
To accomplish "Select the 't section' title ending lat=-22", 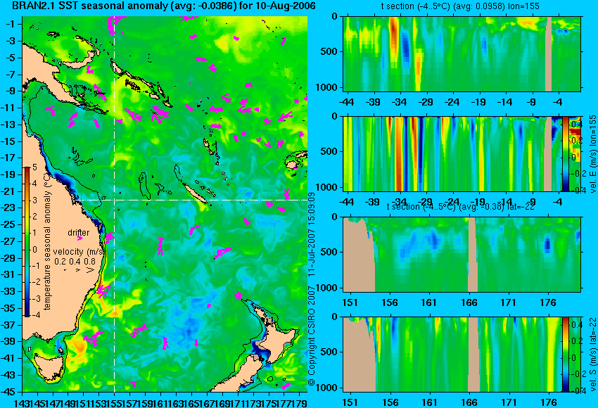I will coord(460,207).
